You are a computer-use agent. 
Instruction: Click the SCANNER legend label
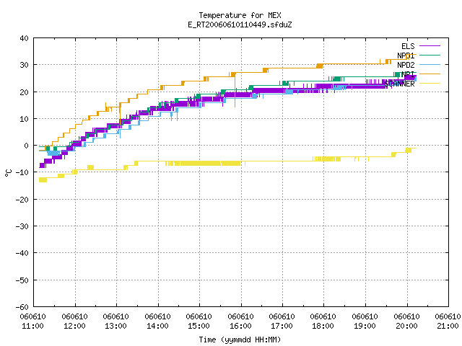[x=399, y=84]
